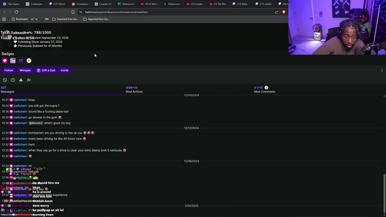Click the add moderator person icon
This screenshot has width=386, height=217.
pyautogui.click(x=29, y=80)
